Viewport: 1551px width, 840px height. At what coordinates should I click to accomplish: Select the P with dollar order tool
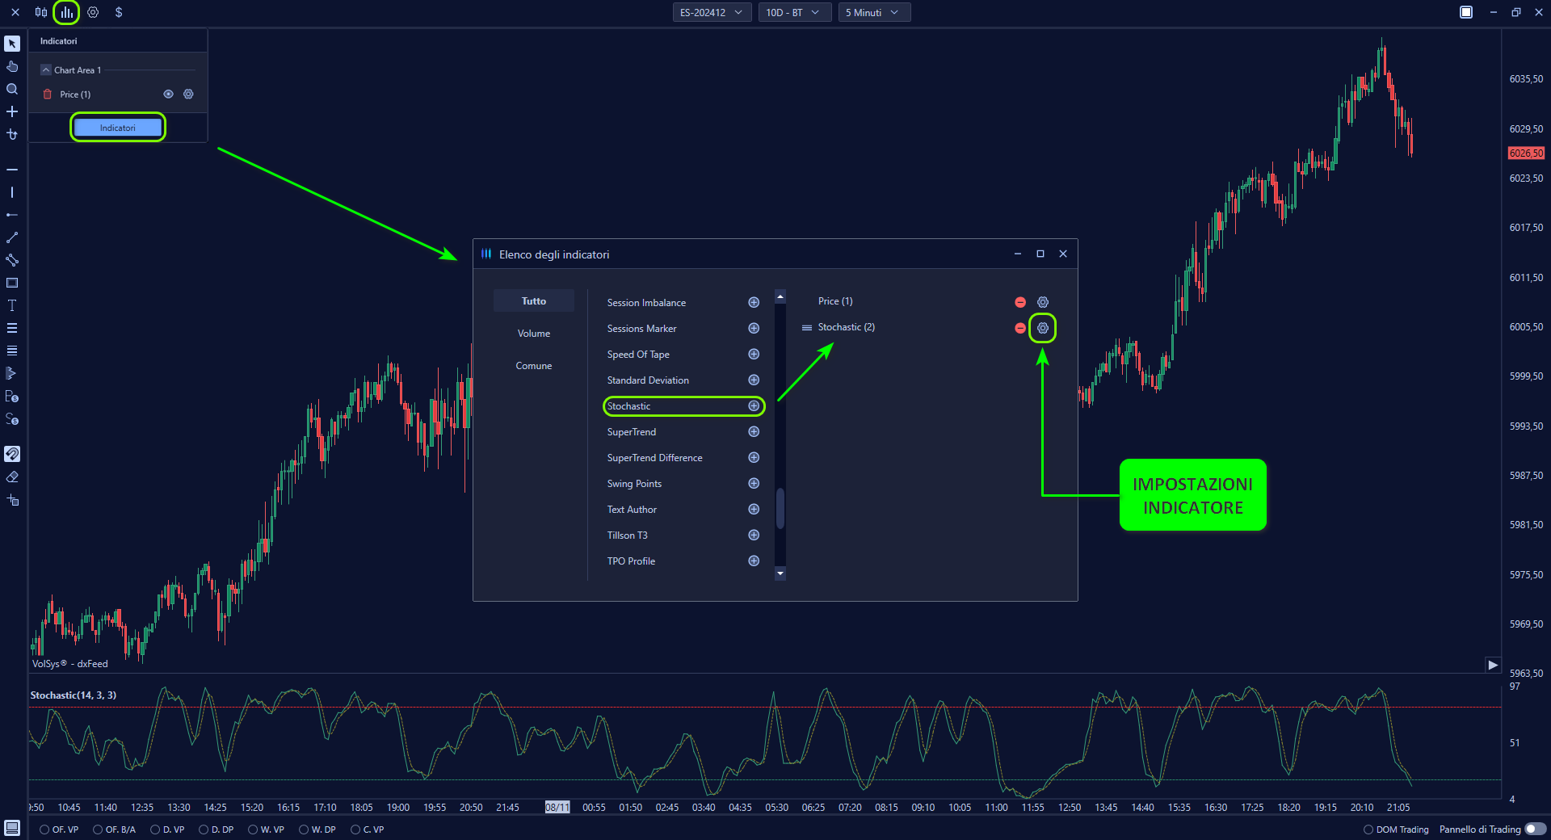[x=12, y=396]
